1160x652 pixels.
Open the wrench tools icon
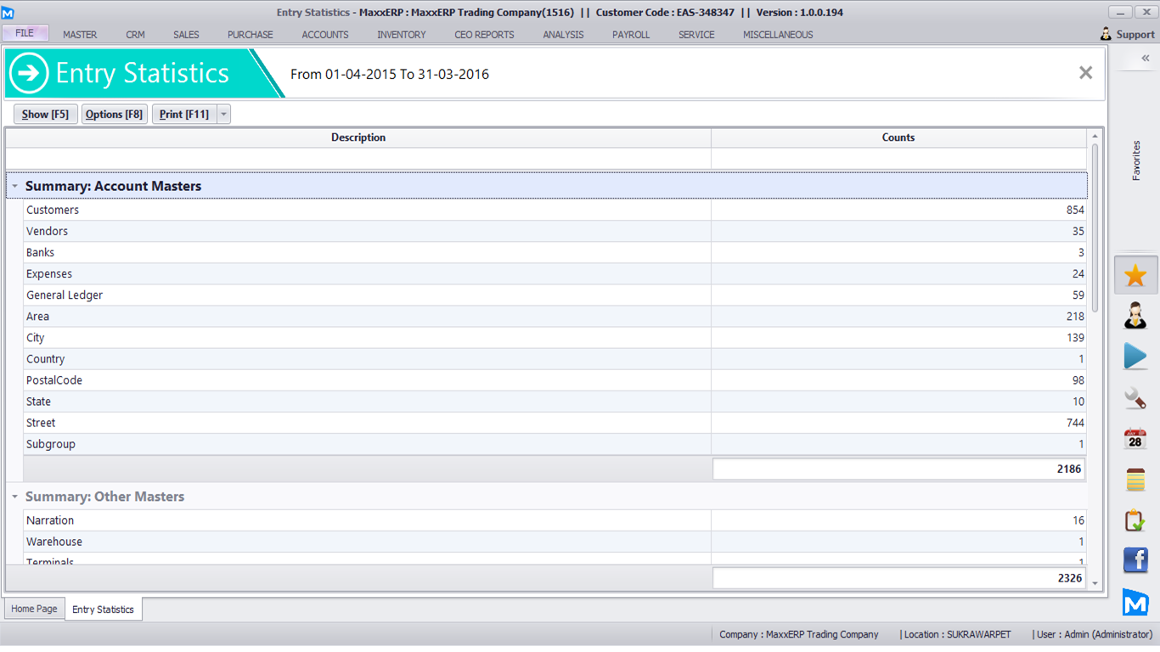pyautogui.click(x=1135, y=397)
